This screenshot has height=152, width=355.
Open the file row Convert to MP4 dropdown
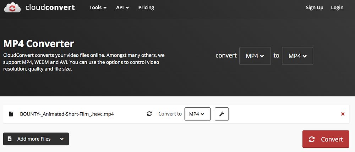tap(197, 114)
